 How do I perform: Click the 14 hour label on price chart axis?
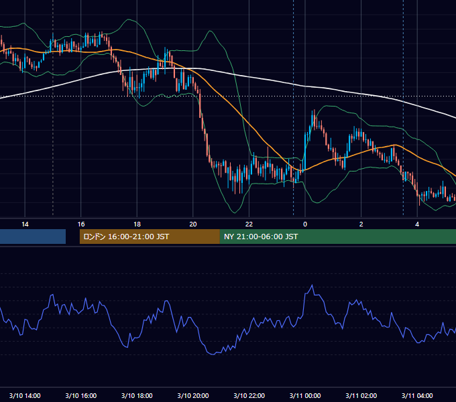point(25,224)
